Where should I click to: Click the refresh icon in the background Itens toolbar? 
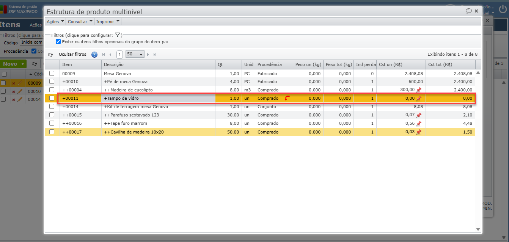click(35, 64)
